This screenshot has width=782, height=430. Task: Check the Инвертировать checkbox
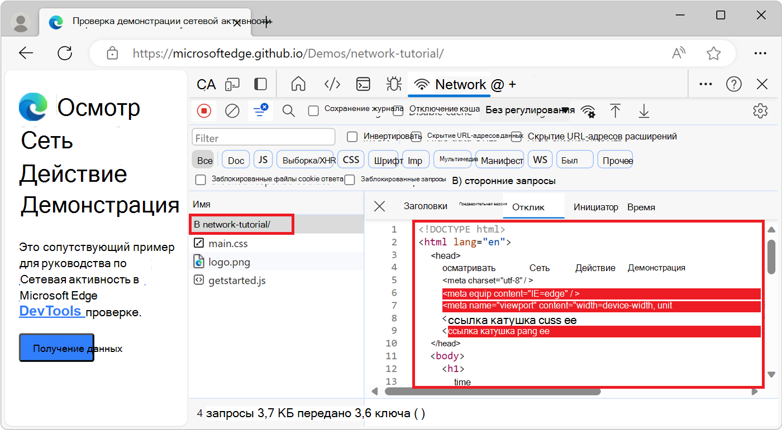pyautogui.click(x=352, y=137)
